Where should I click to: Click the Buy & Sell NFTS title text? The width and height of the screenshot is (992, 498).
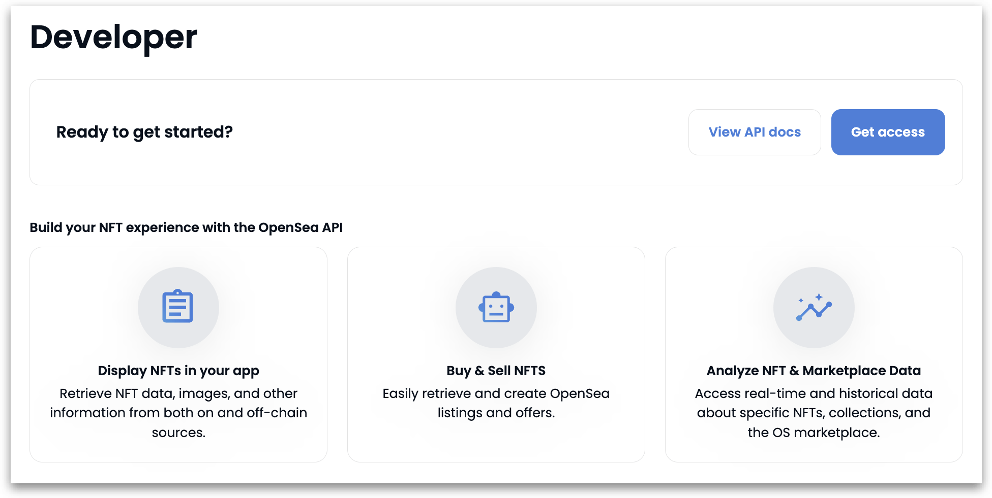point(496,371)
